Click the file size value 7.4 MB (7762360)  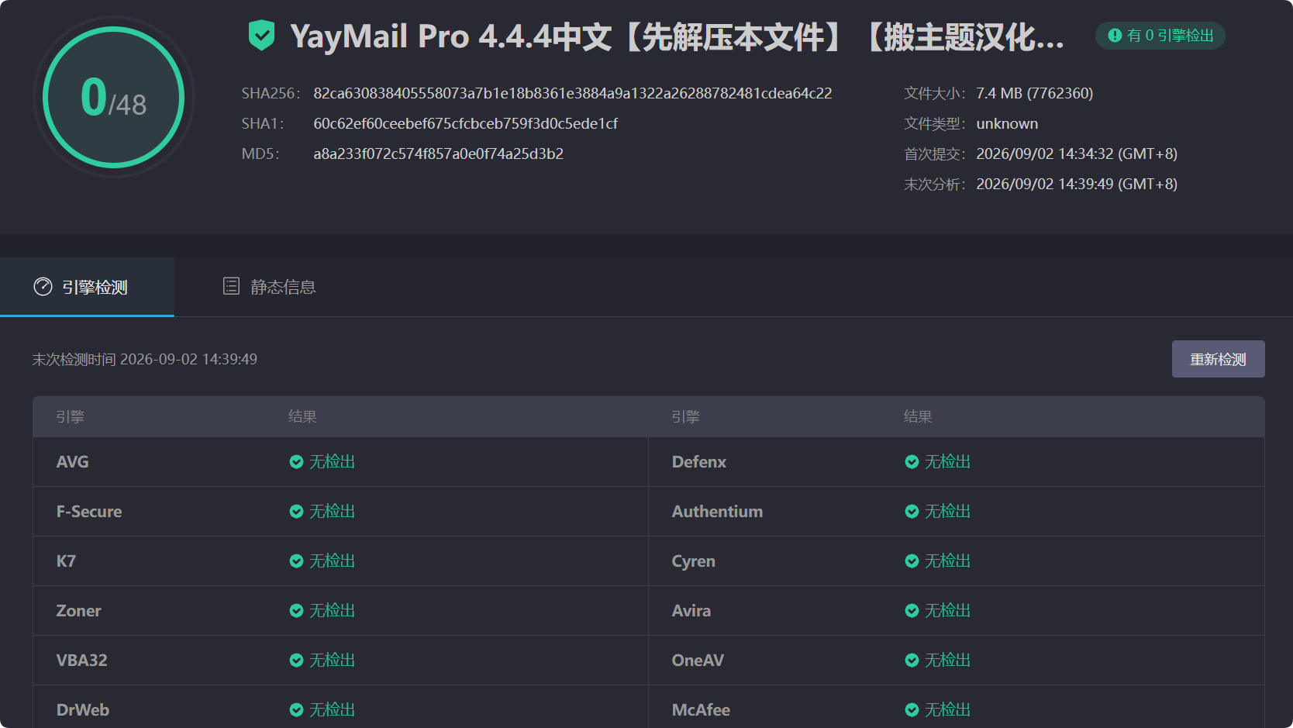click(1034, 93)
